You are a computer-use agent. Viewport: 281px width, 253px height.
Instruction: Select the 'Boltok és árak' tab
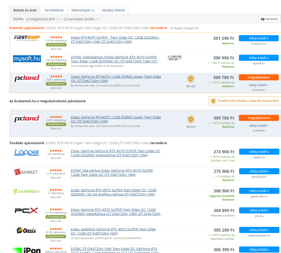point(25,10)
